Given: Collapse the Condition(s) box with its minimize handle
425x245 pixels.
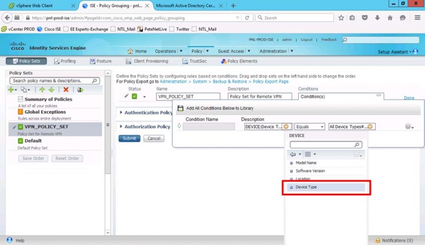Looking at the screenshot, I should [379, 95].
